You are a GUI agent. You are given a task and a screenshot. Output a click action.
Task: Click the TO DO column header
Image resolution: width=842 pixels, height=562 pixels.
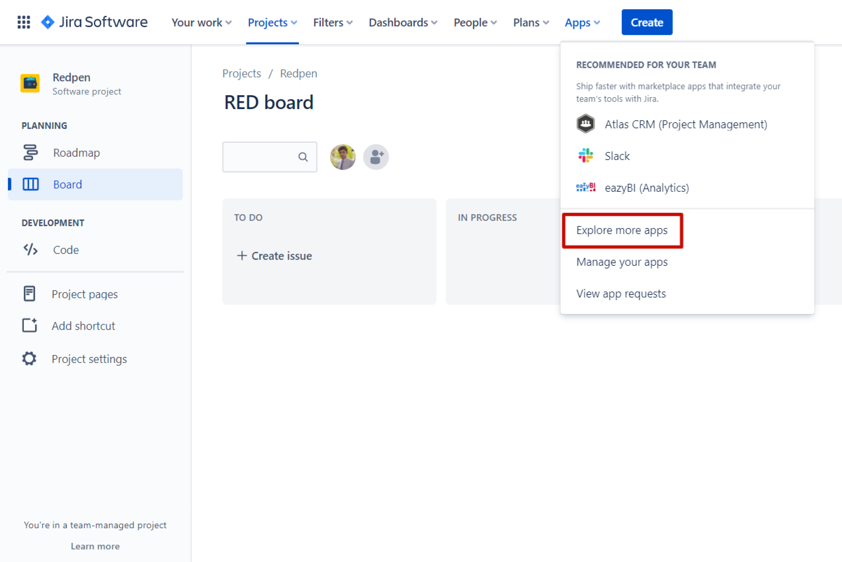pyautogui.click(x=248, y=217)
